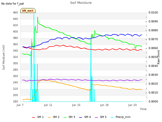Screen dimensions: 162x122
Task: Click the cyan Precip_mm legend swatch
Action: click(x=112, y=117)
